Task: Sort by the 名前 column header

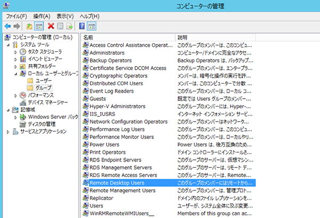Action: 128,37
